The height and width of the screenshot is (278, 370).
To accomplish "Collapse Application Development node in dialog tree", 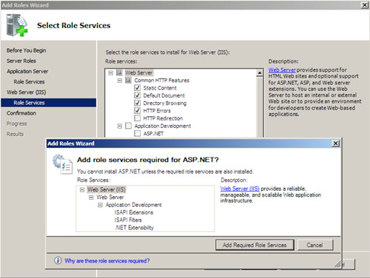I will (x=100, y=205).
